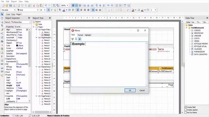The height and width of the screenshot is (117, 209).
Task: Toggle italic text formatting
Action: tap(52, 10)
